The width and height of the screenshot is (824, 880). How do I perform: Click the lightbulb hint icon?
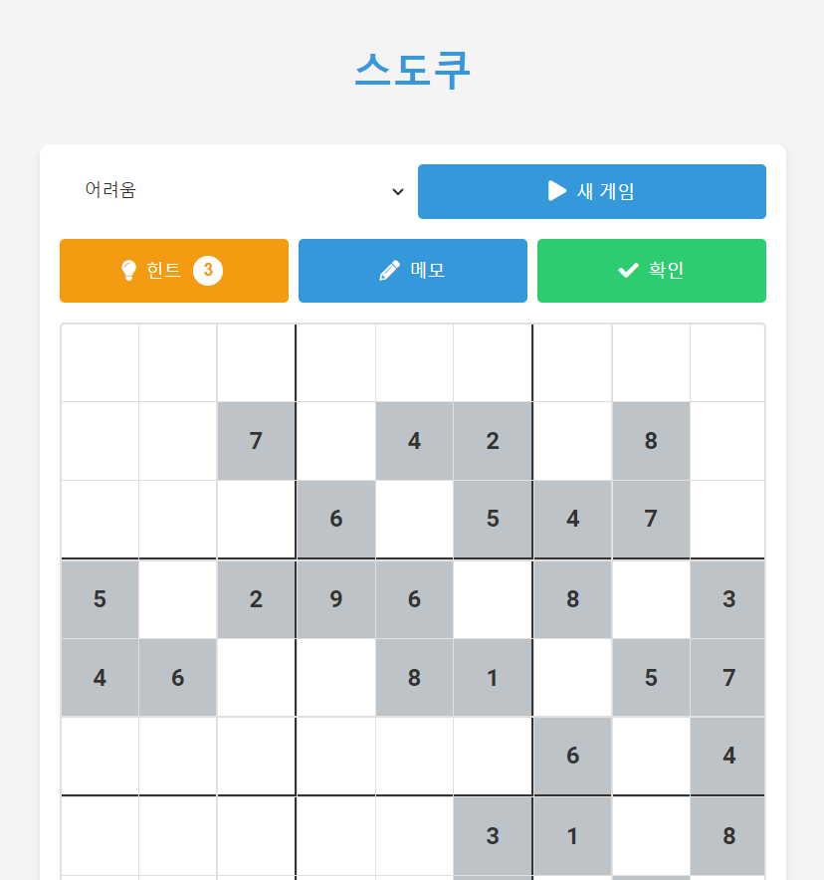coord(129,271)
